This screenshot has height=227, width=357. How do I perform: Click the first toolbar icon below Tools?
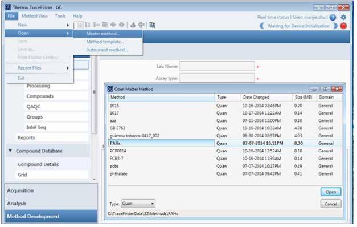coord(80,25)
